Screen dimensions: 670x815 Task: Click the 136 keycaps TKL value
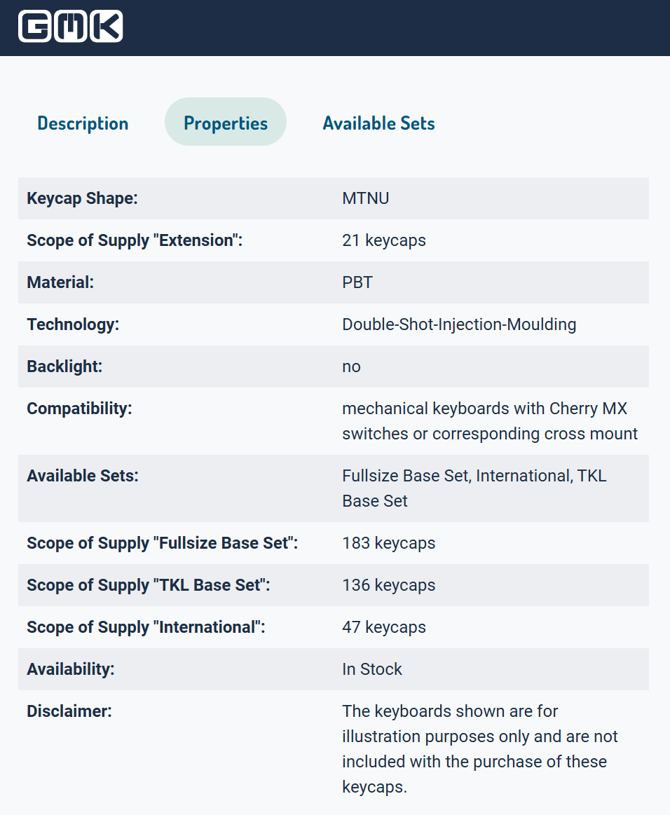(x=389, y=584)
